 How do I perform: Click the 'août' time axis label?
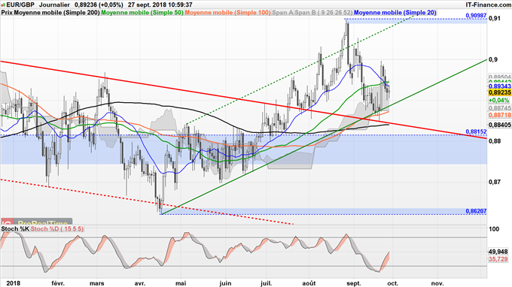click(309, 283)
